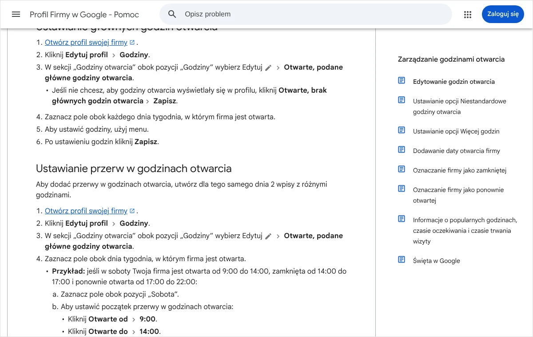
Task: Open Otwórz profil swojej firmy link under przerw section
Action: pyautogui.click(x=86, y=211)
